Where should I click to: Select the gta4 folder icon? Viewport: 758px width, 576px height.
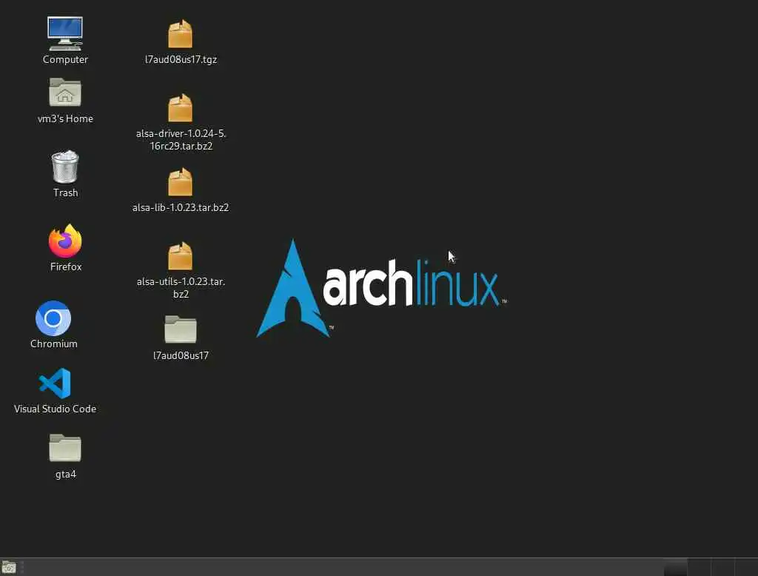[65, 447]
